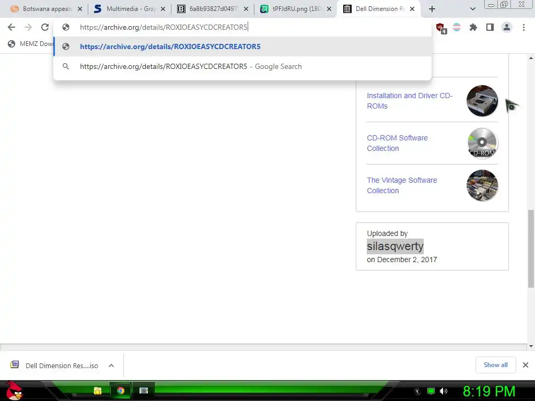
Task: Select the archive.org ROXIOEASYCDCREATOR5 URL suggestion
Action: click(x=242, y=46)
